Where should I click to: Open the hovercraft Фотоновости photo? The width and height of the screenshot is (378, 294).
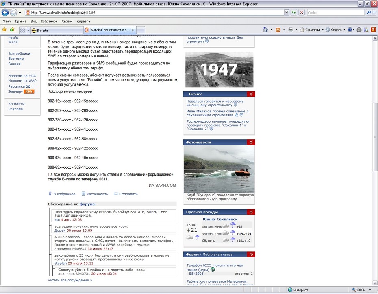coord(219,169)
